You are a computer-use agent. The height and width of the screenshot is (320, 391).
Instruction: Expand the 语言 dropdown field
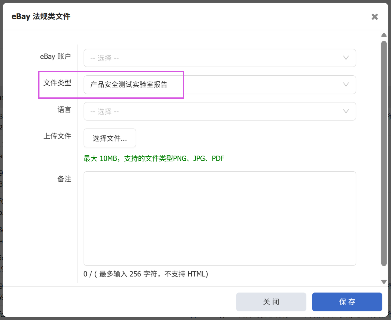pyautogui.click(x=214, y=111)
